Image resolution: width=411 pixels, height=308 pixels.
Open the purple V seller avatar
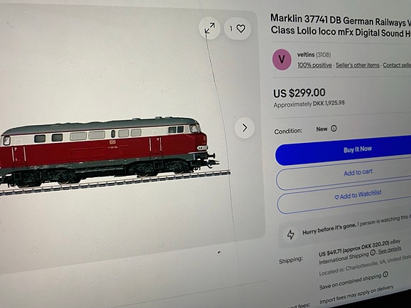[282, 59]
